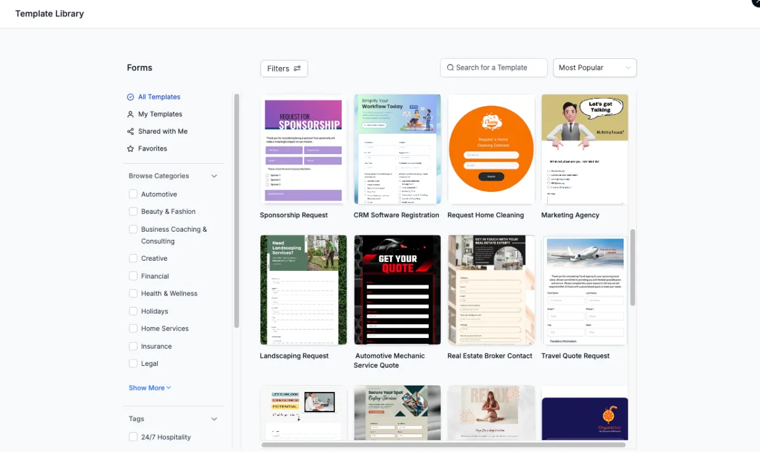Tick the Insurance checkbox

click(x=133, y=346)
